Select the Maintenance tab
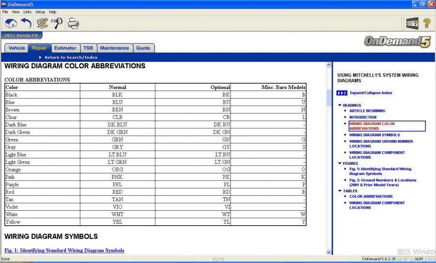 coord(114,48)
